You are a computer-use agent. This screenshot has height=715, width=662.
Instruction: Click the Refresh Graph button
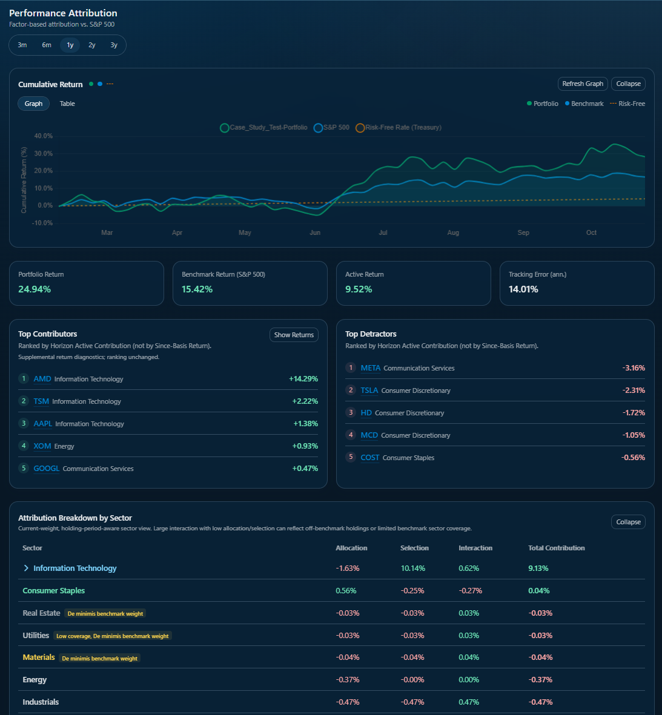point(583,84)
